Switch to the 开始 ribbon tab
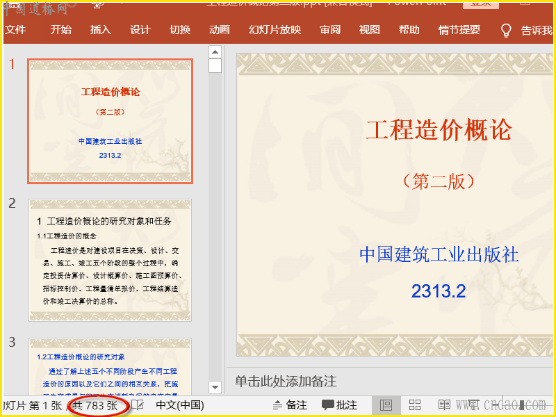 pyautogui.click(x=60, y=30)
